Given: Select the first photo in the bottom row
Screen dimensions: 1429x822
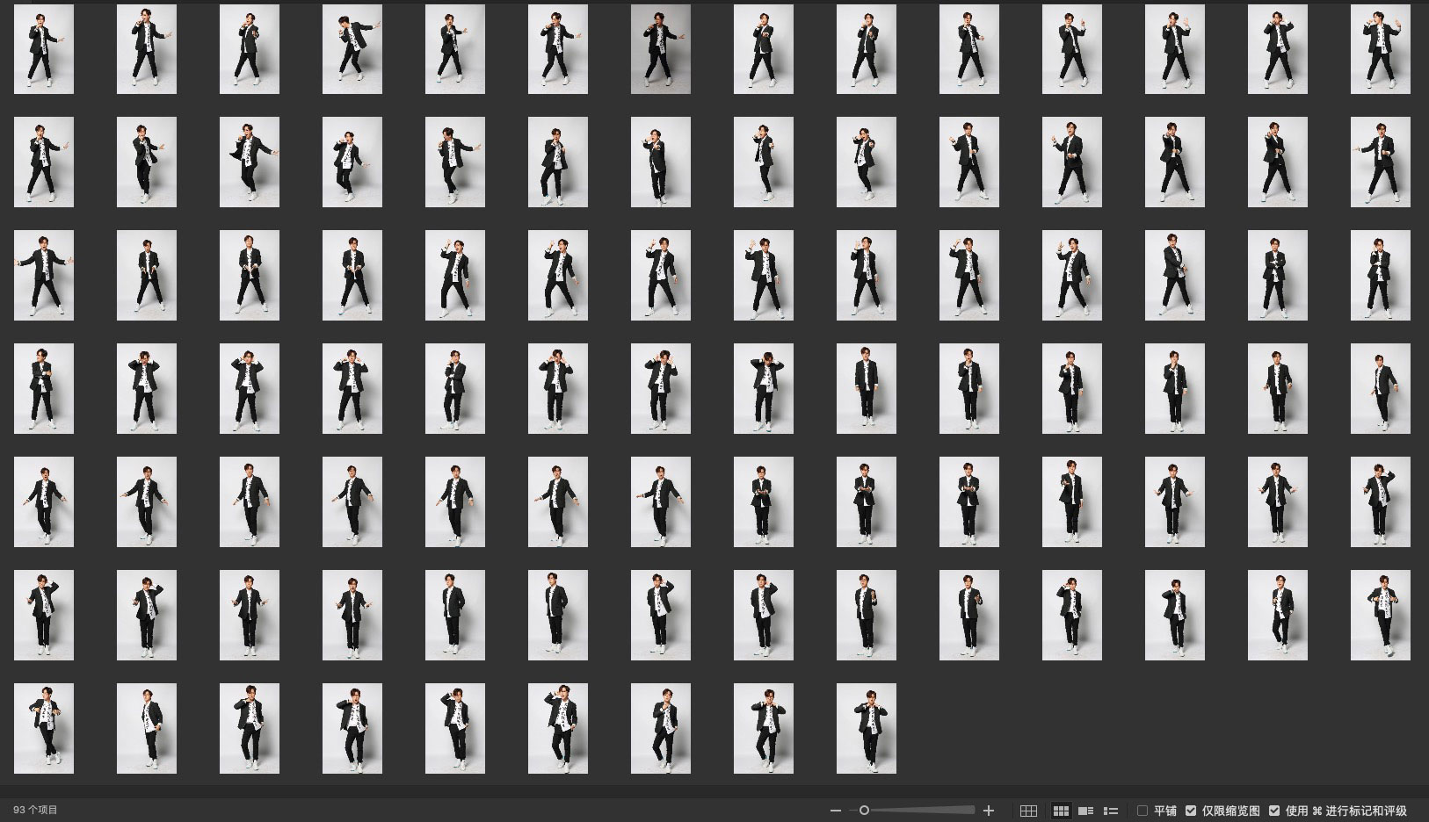Looking at the screenshot, I should (x=44, y=729).
